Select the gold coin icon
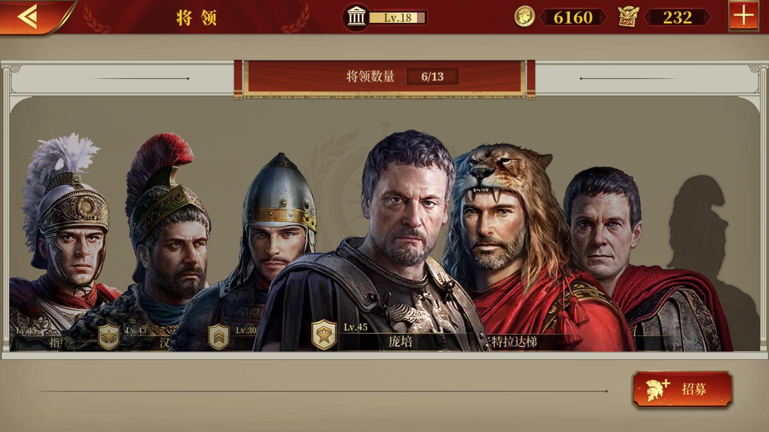This screenshot has width=769, height=432. (x=524, y=17)
